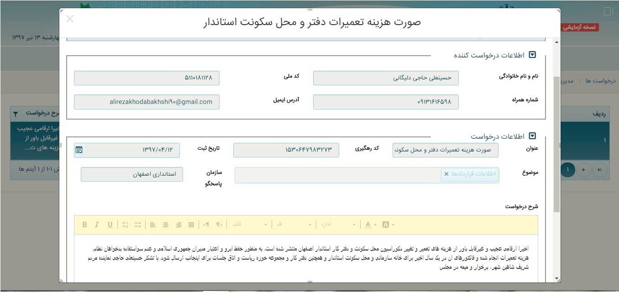Image resolution: width=619 pixels, height=293 pixels.
Task: Open font color dropdown arrow
Action: tap(375, 225)
